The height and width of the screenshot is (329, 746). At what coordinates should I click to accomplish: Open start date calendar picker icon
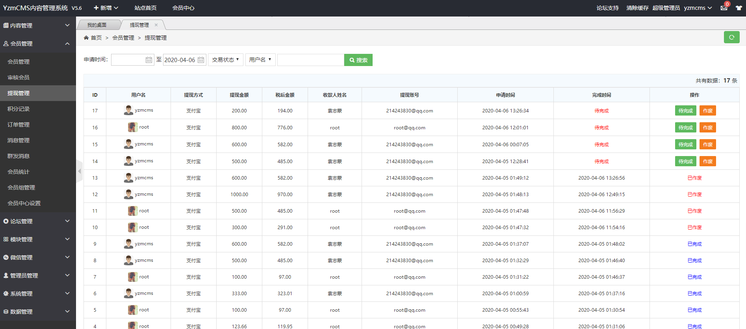(x=149, y=60)
